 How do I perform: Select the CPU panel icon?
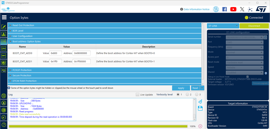tap(4, 49)
